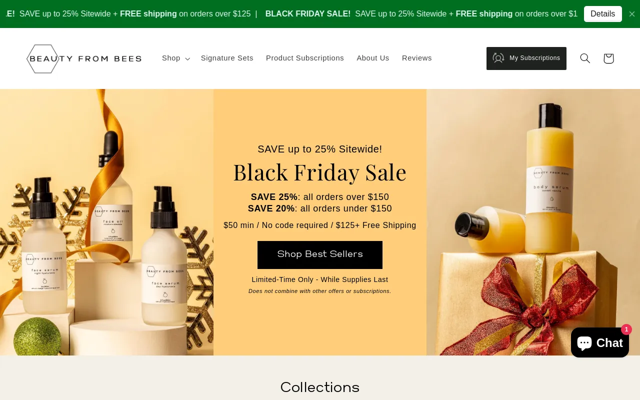Go to Signature Sets page
This screenshot has height=400, width=640.
point(227,58)
